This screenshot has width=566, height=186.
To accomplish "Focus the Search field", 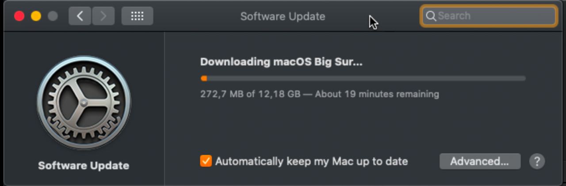I will tap(489, 16).
